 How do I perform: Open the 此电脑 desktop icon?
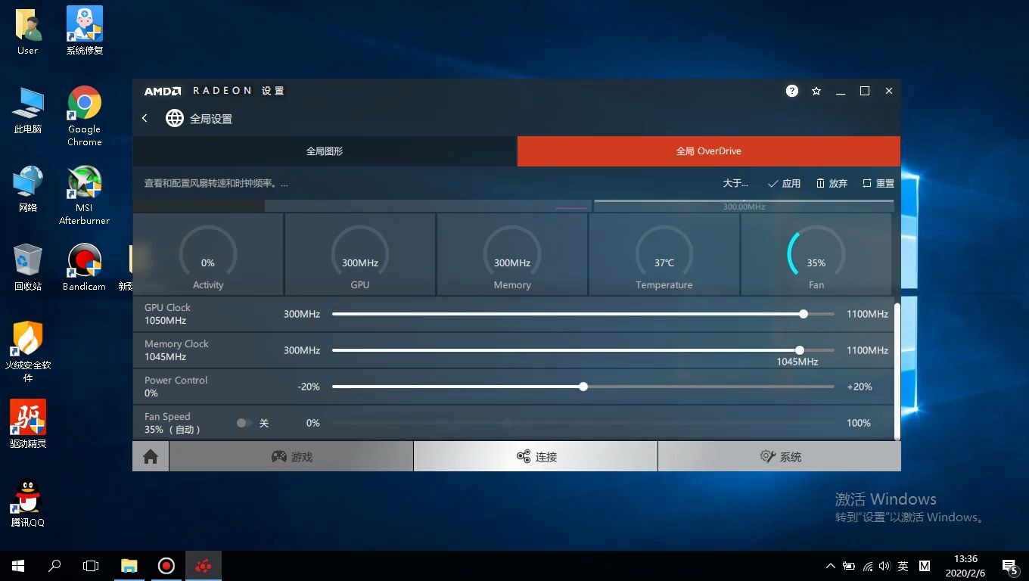point(28,110)
